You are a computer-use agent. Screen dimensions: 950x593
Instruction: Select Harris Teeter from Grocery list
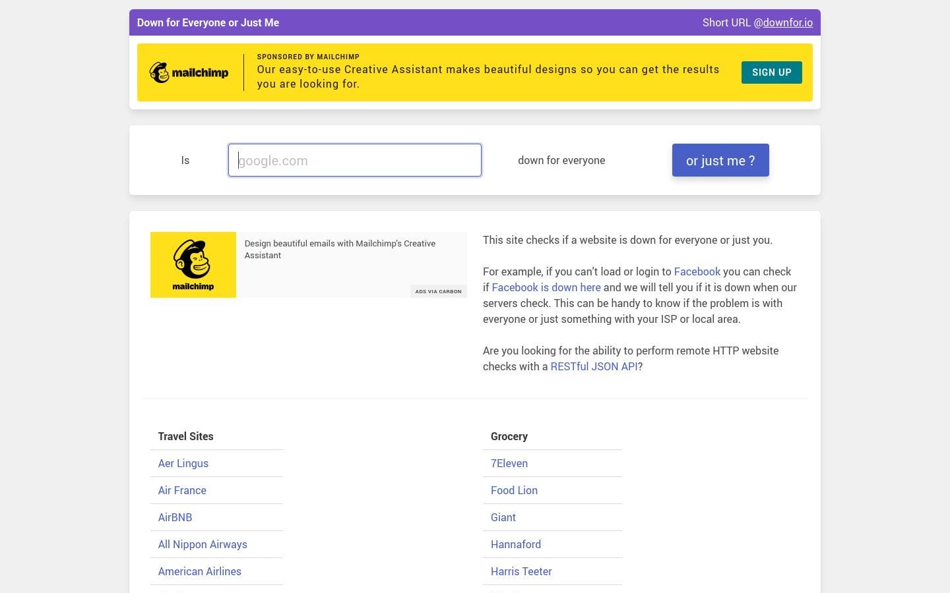pos(521,571)
